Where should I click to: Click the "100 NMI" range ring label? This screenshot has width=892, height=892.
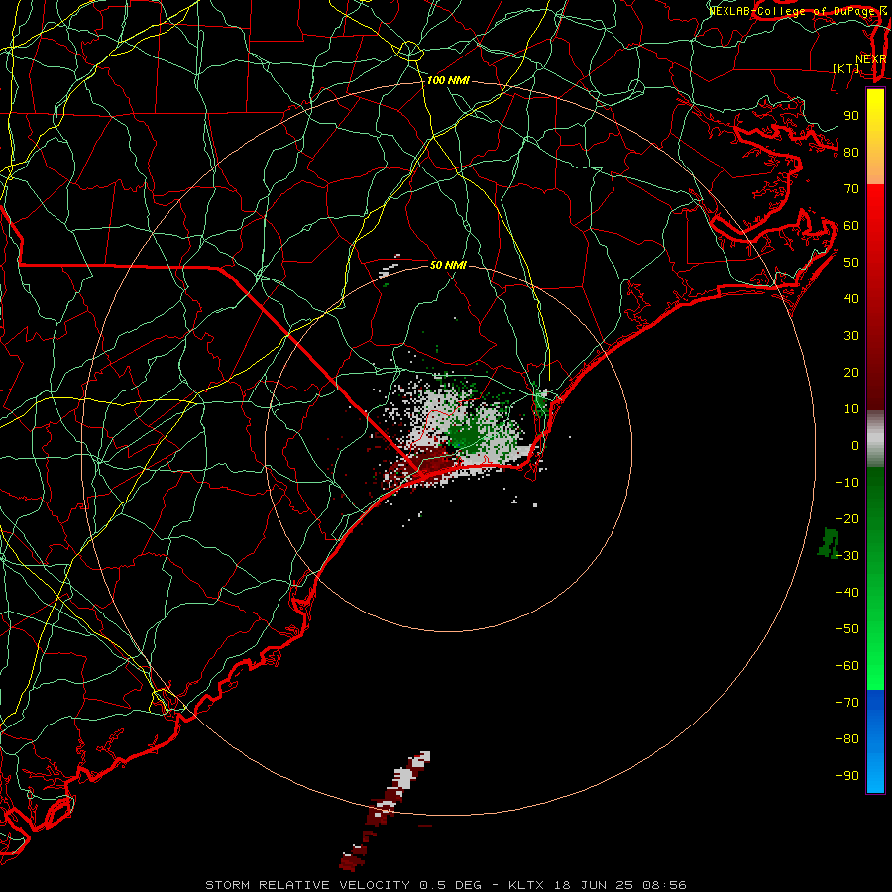coord(448,81)
